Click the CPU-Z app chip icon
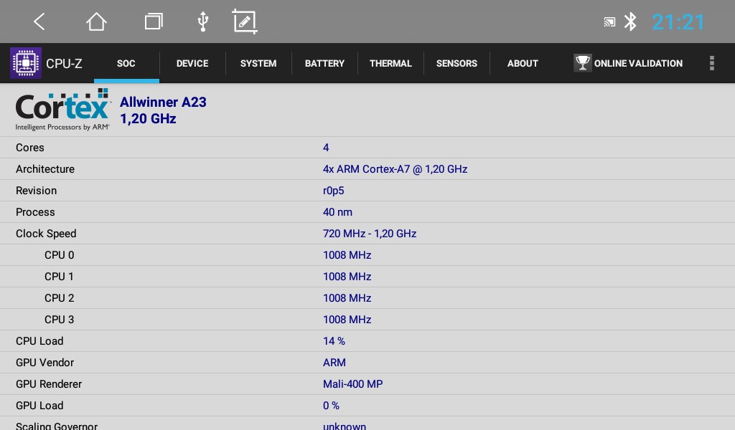Image resolution: width=735 pixels, height=430 pixels. click(x=26, y=62)
